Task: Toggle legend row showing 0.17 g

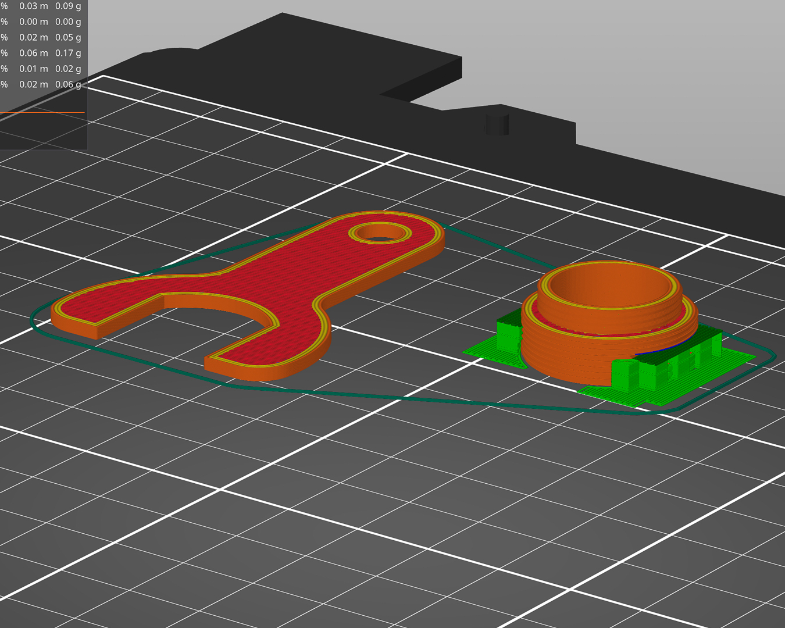Action: tap(42, 53)
